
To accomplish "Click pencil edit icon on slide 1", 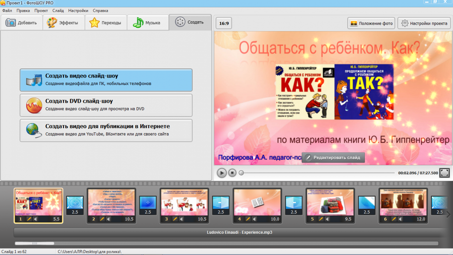I will pos(29,219).
